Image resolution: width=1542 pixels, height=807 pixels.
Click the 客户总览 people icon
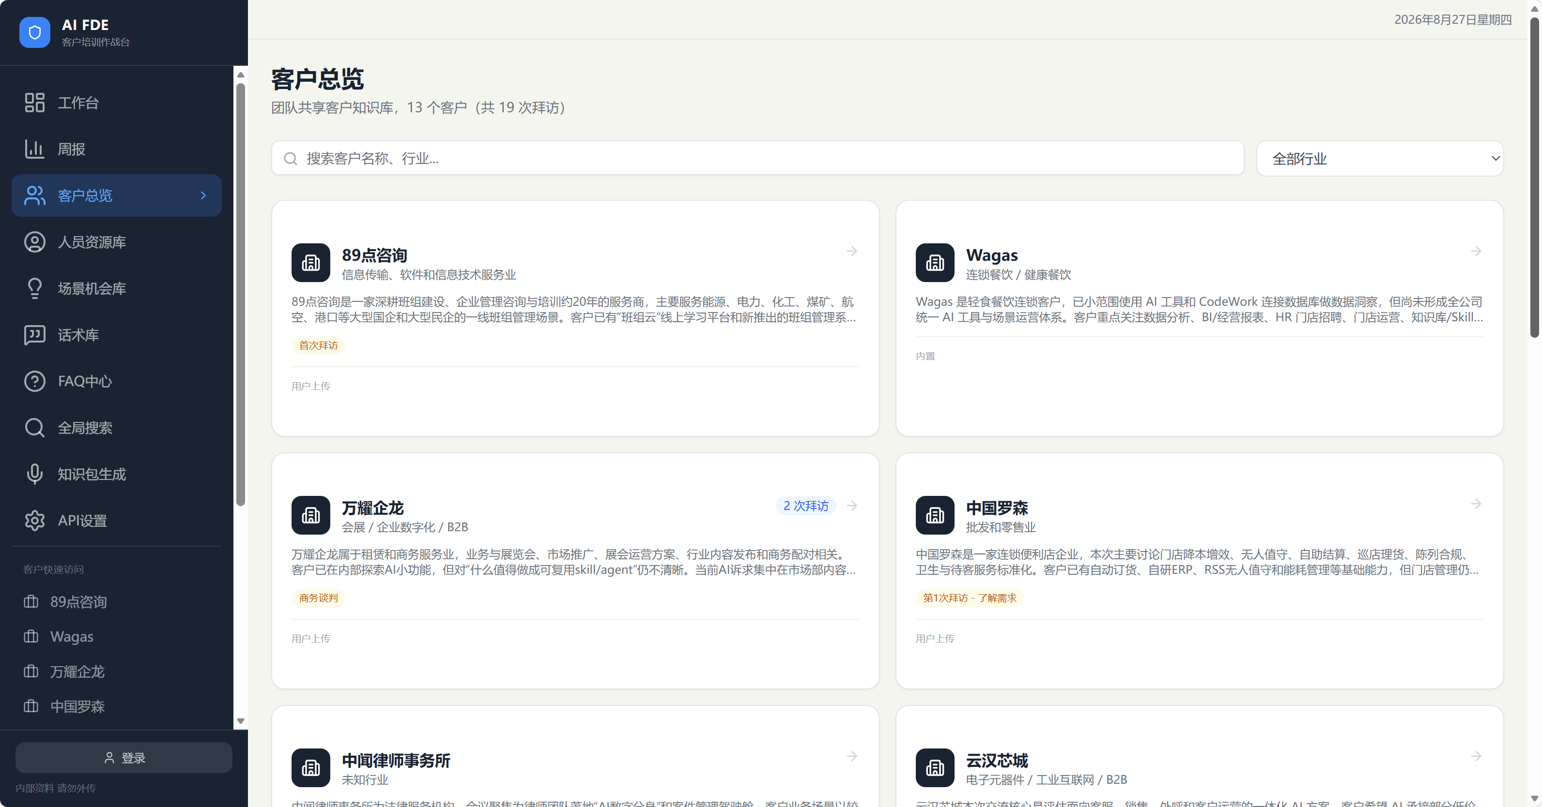[35, 195]
